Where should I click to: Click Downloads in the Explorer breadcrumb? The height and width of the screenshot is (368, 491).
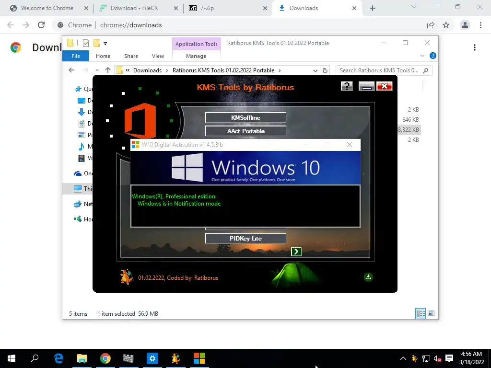click(147, 70)
